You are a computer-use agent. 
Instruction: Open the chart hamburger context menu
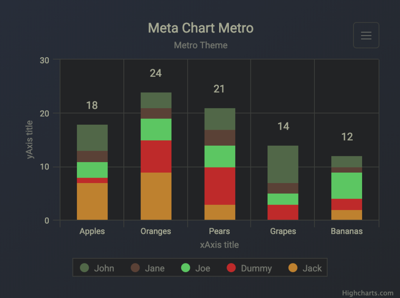click(366, 35)
